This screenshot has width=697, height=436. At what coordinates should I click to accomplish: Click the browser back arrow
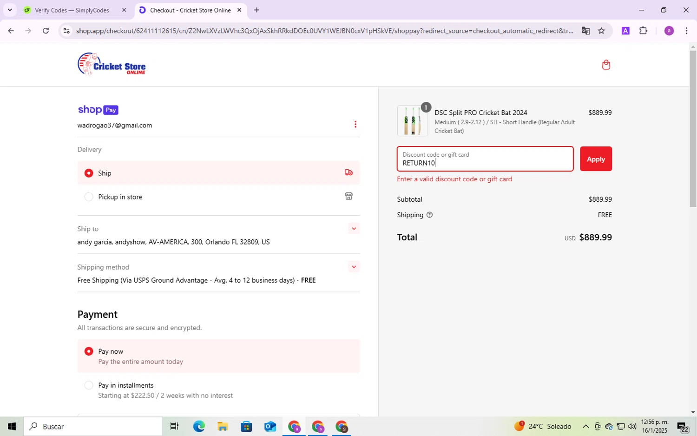tap(11, 31)
